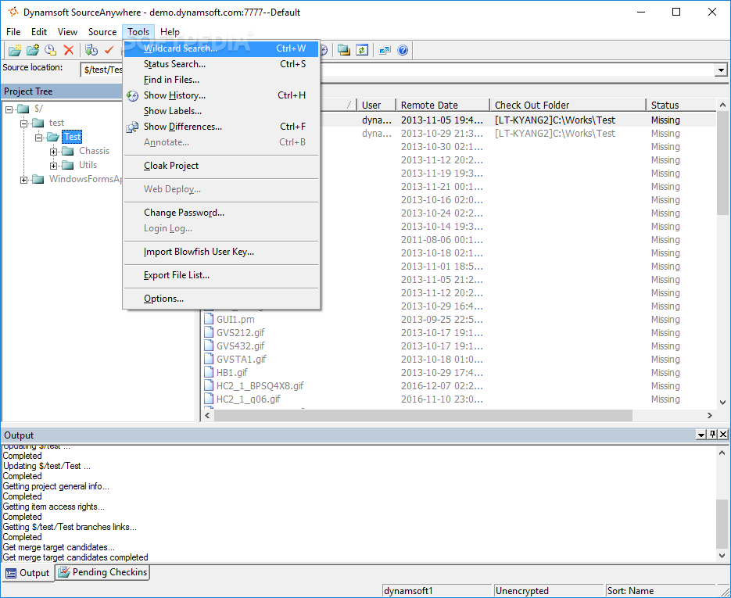731x598 pixels.
Task: Expand the Chassis folder
Action: click(54, 152)
